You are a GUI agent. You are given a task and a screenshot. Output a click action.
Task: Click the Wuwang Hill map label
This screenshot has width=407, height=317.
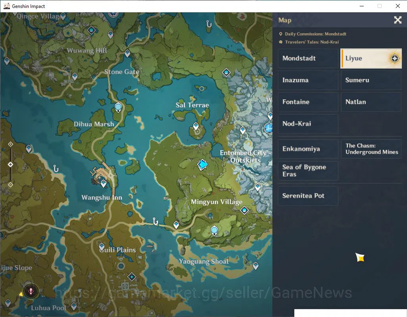point(87,50)
